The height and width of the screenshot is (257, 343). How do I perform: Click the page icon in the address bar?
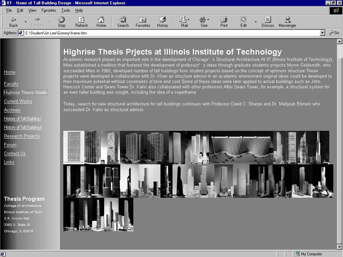tap(21, 33)
